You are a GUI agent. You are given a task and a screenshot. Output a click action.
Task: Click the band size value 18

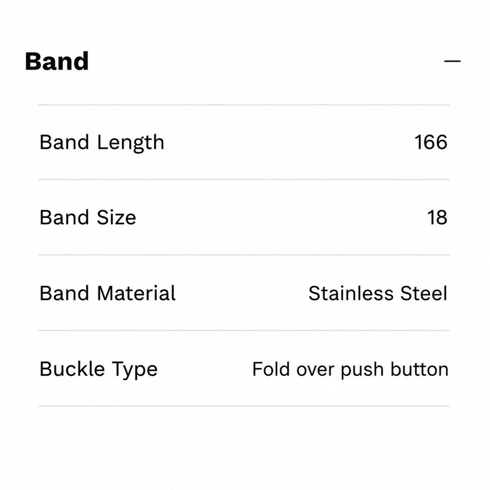[437, 218]
